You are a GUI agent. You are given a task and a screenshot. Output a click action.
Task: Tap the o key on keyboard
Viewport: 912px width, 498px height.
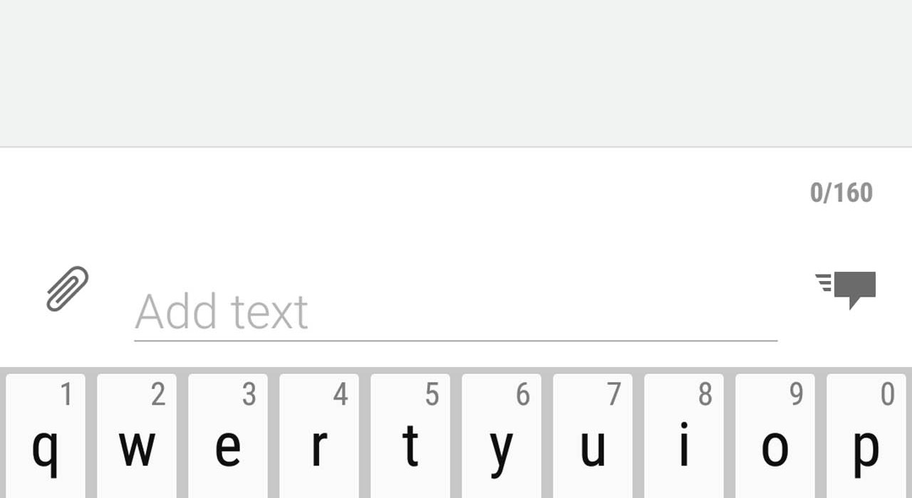775,435
